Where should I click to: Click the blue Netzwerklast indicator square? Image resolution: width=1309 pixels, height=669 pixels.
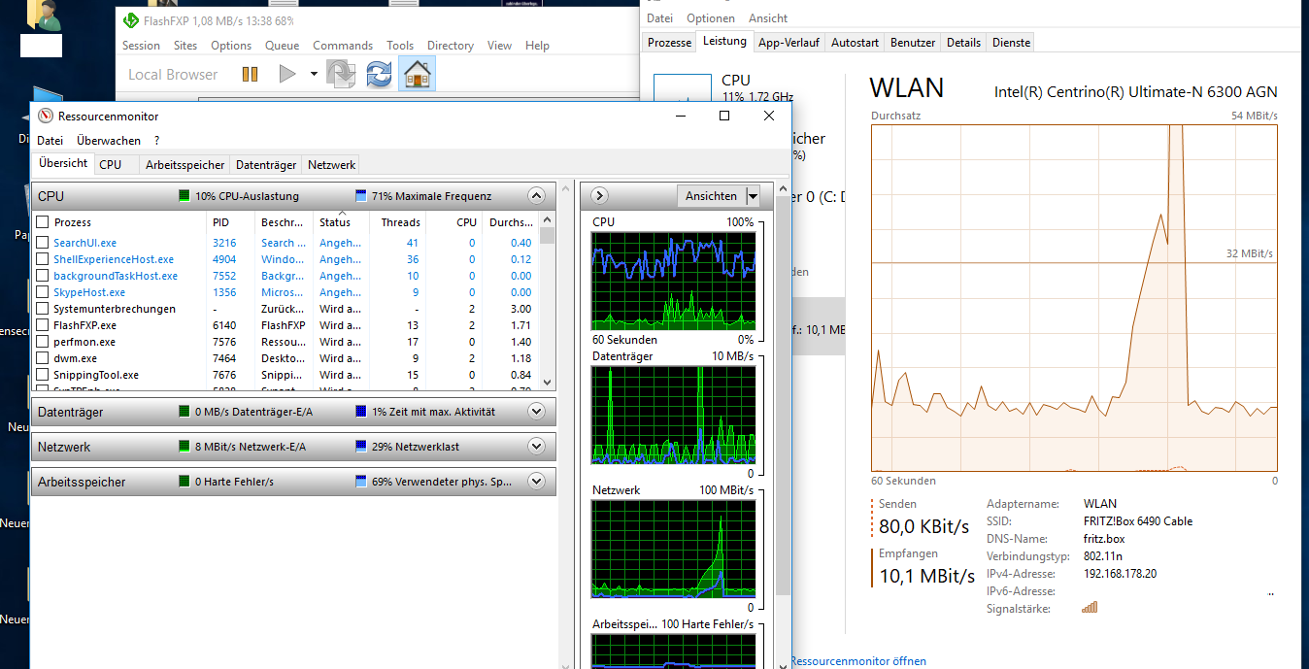point(361,447)
